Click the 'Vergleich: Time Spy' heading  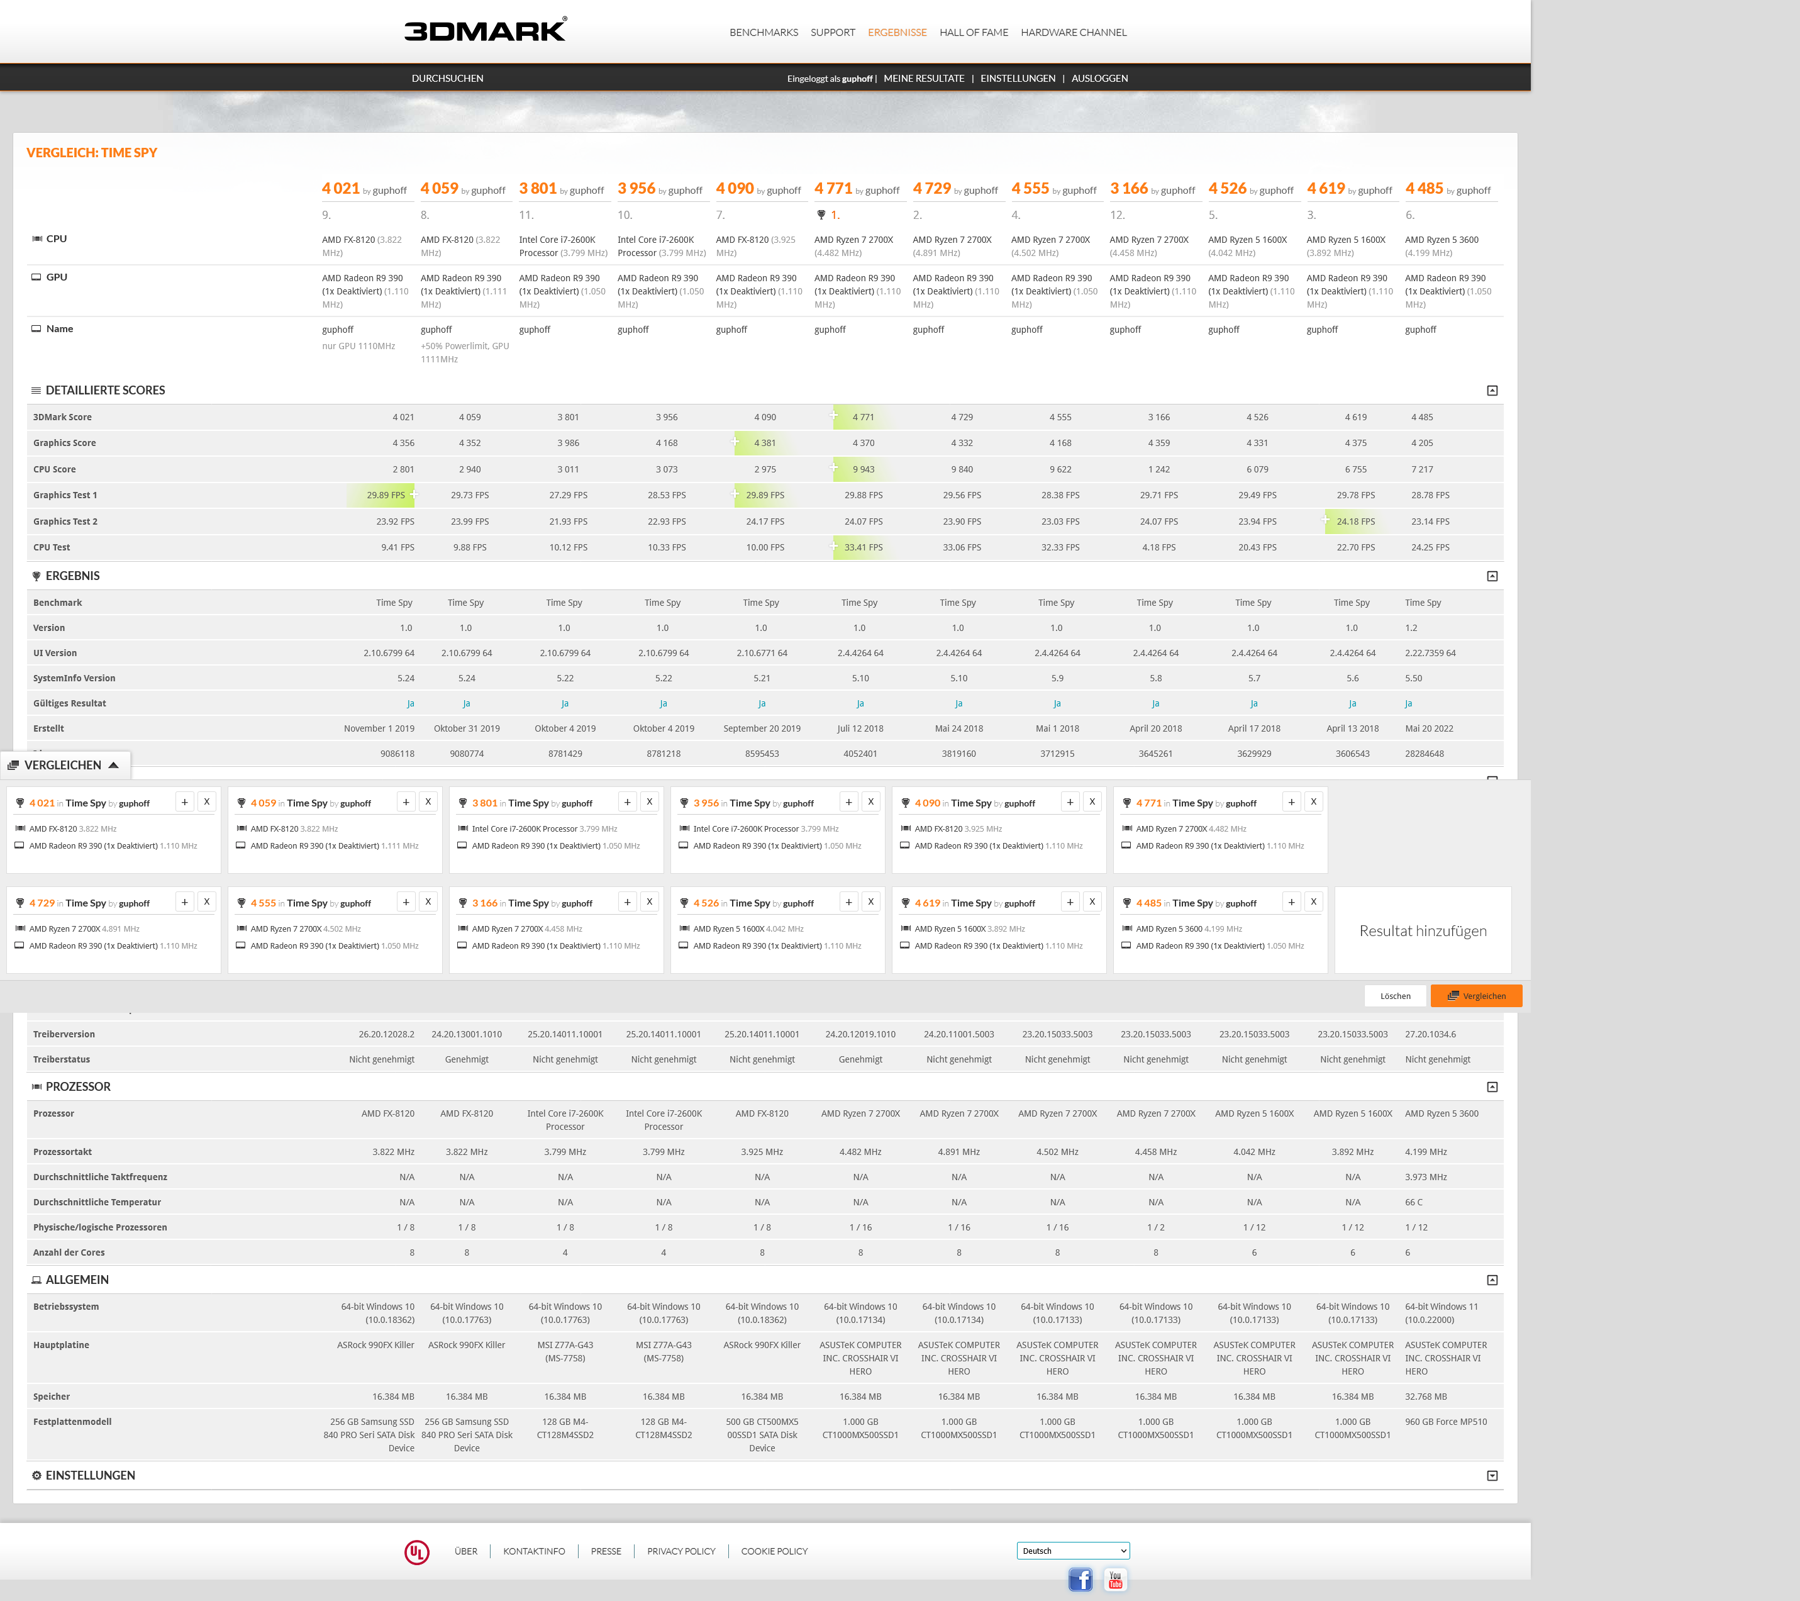click(x=92, y=152)
